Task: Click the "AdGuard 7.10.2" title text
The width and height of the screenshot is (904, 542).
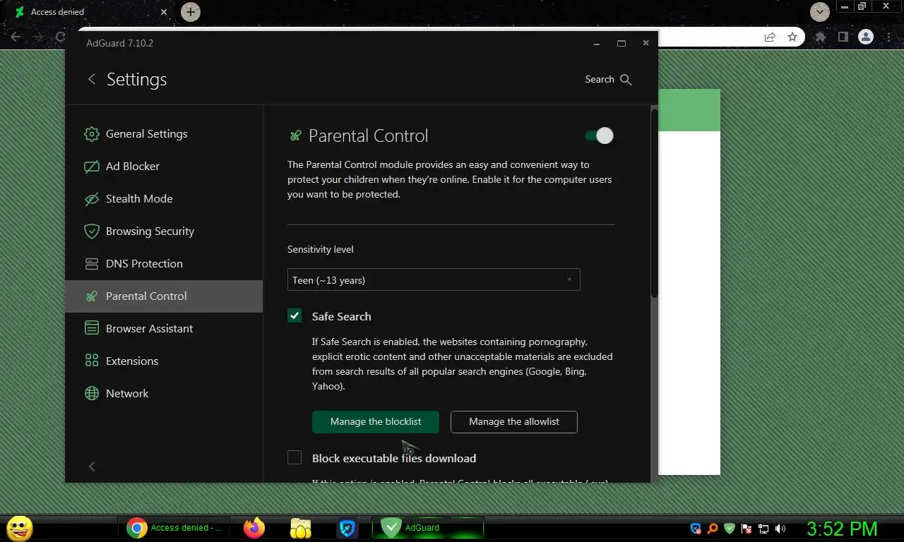Action: pos(119,43)
